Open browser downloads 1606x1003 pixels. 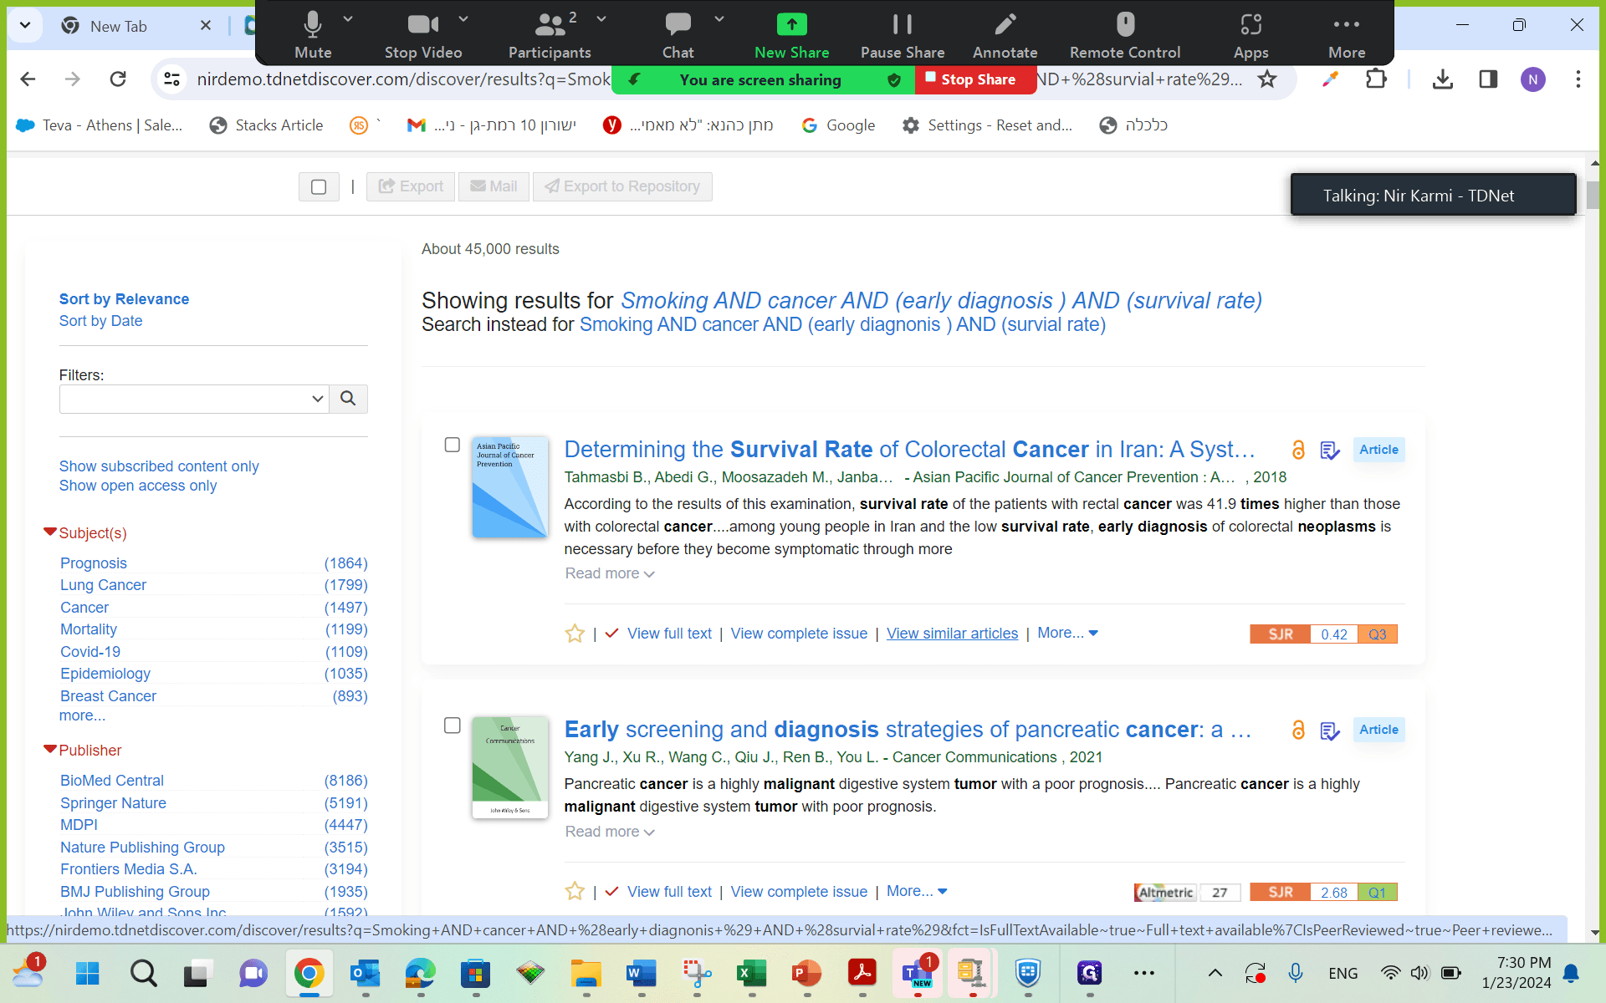click(x=1442, y=79)
